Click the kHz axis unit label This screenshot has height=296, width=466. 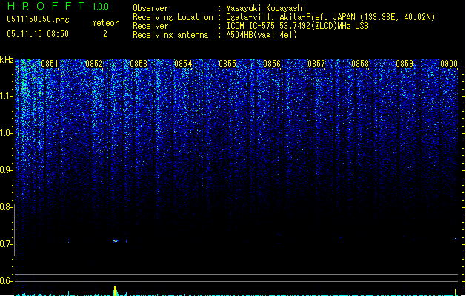[7, 60]
